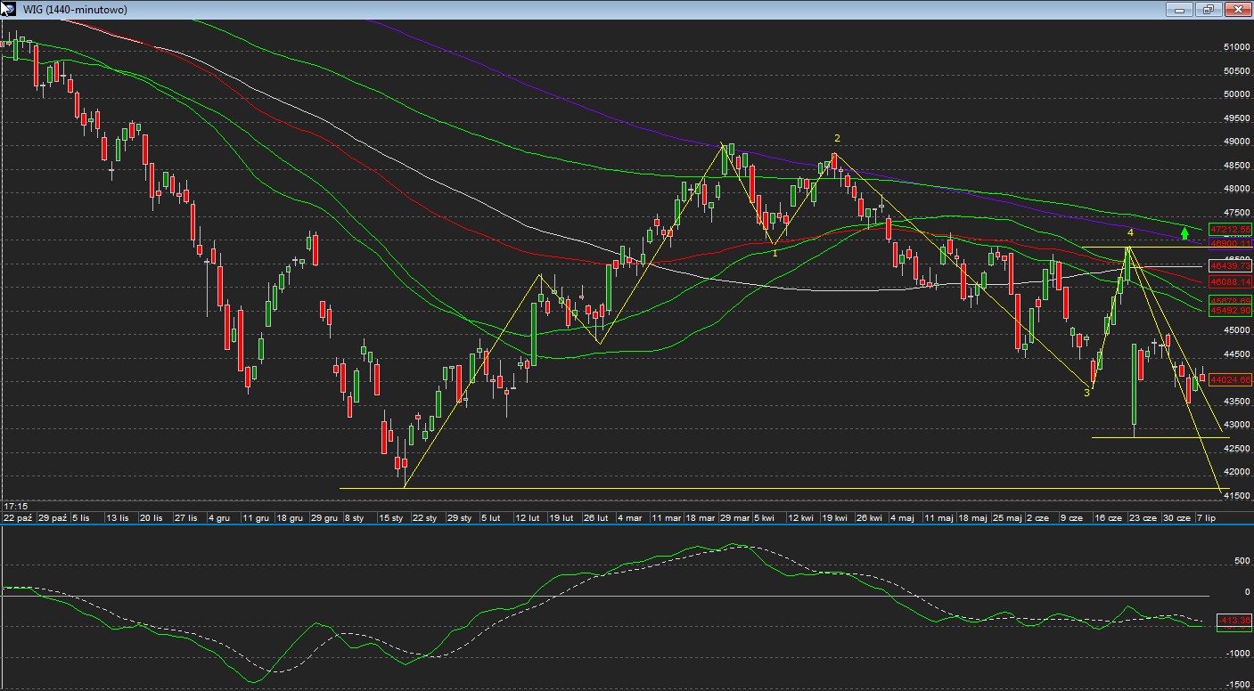The image size is (1254, 691).
Task: Select the yellow wave label "4"
Action: [x=1130, y=232]
